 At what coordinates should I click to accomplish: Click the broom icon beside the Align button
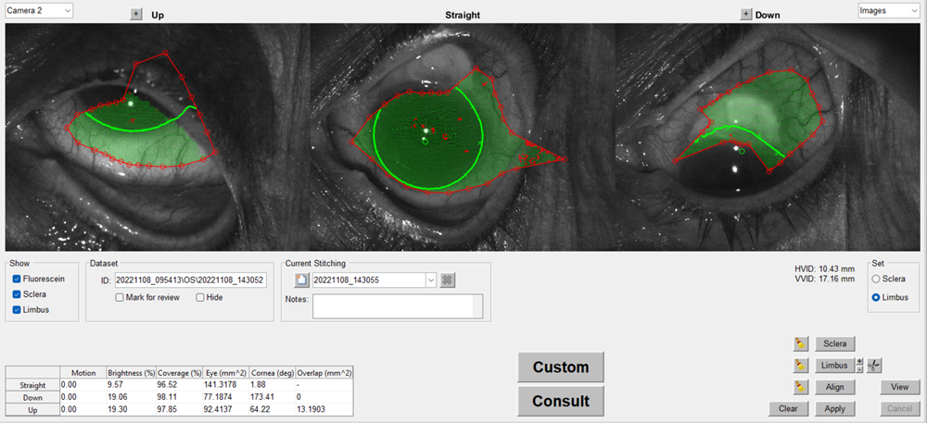[x=801, y=387]
